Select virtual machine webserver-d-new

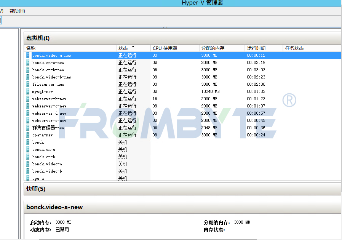[x=49, y=113]
